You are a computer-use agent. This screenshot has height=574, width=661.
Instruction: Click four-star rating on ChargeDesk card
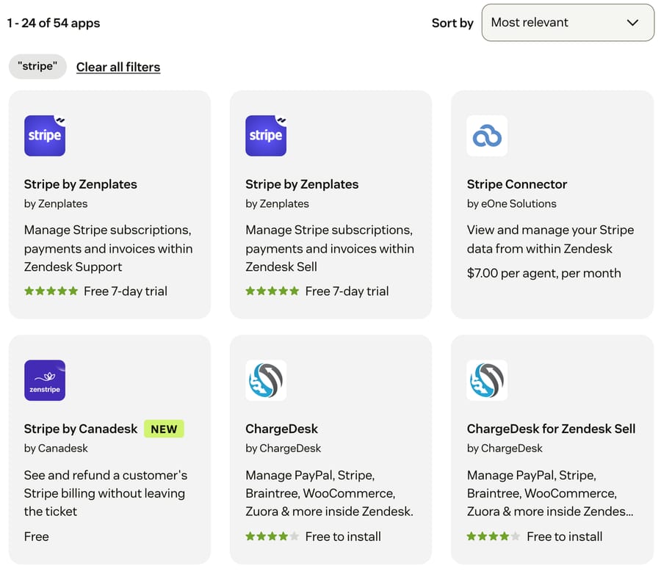(272, 536)
